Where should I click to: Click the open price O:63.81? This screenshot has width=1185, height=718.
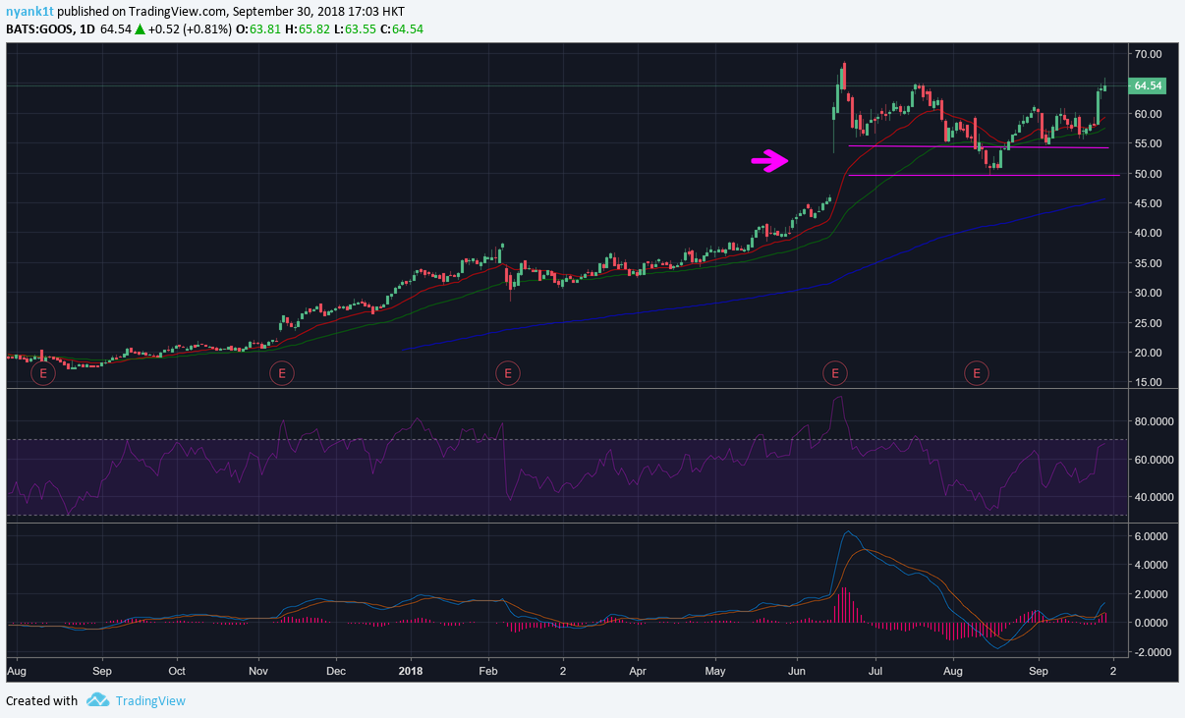click(259, 29)
